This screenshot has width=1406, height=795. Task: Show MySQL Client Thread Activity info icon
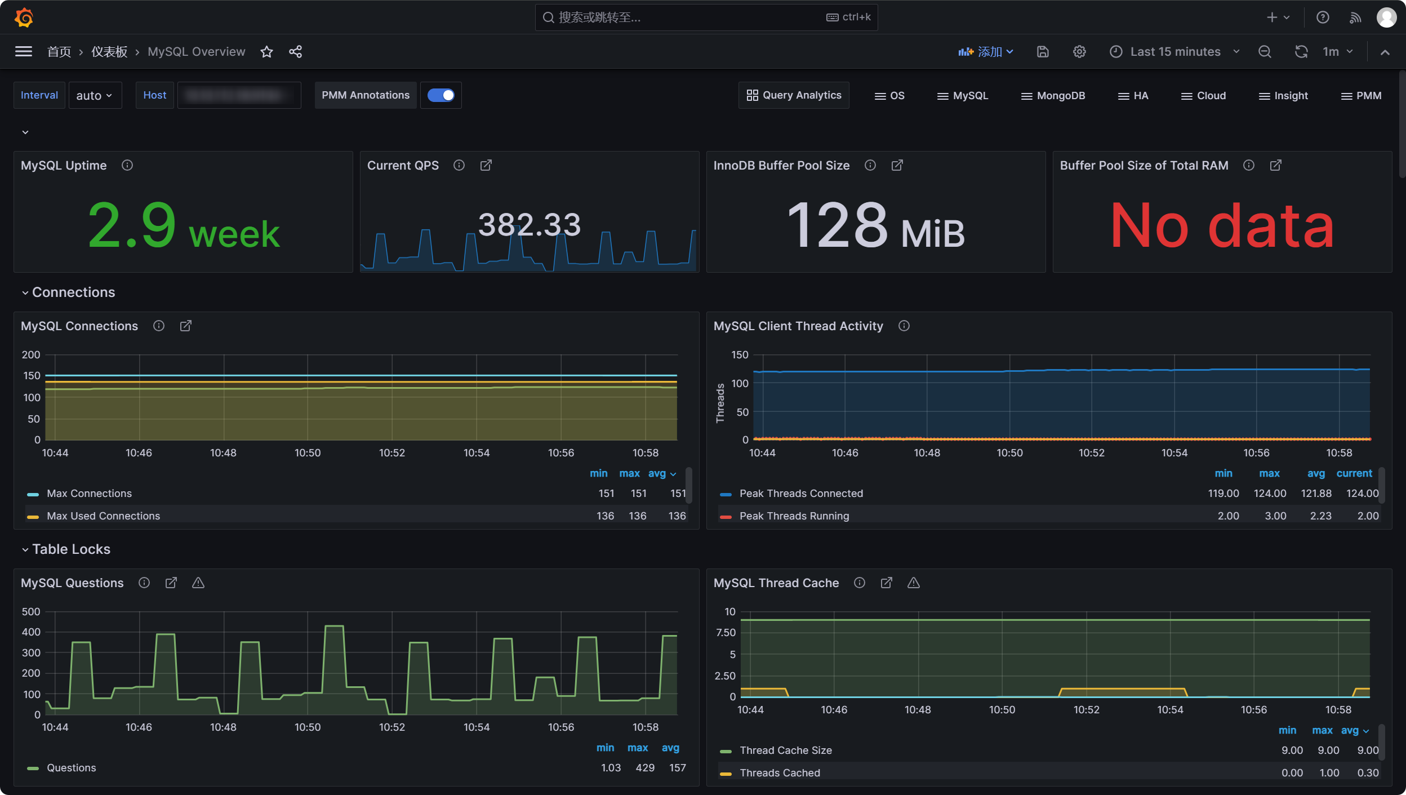click(x=904, y=326)
